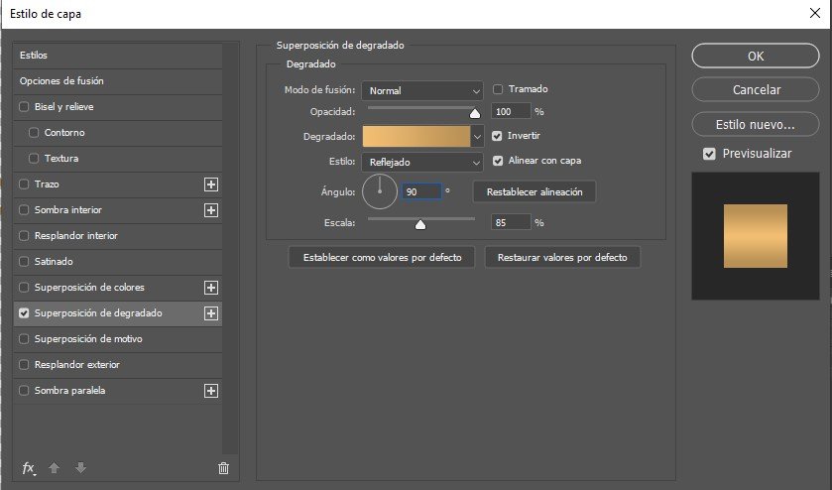The height and width of the screenshot is (490, 832).
Task: Click plus icon next to Superposición de colores
Action: point(210,288)
